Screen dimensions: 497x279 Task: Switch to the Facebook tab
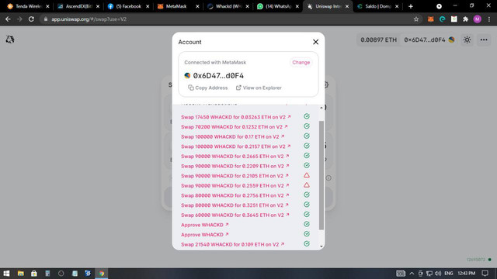coord(128,6)
